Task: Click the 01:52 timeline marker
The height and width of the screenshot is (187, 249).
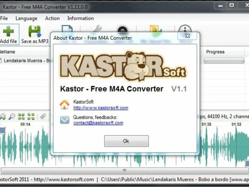Action: pos(237,124)
